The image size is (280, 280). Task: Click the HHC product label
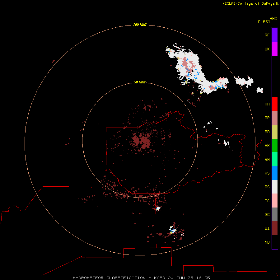pyautogui.click(x=273, y=19)
